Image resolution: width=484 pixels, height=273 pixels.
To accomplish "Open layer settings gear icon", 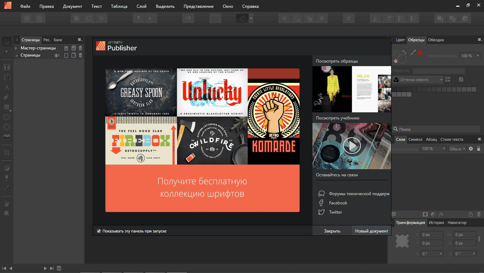I will [x=471, y=149].
